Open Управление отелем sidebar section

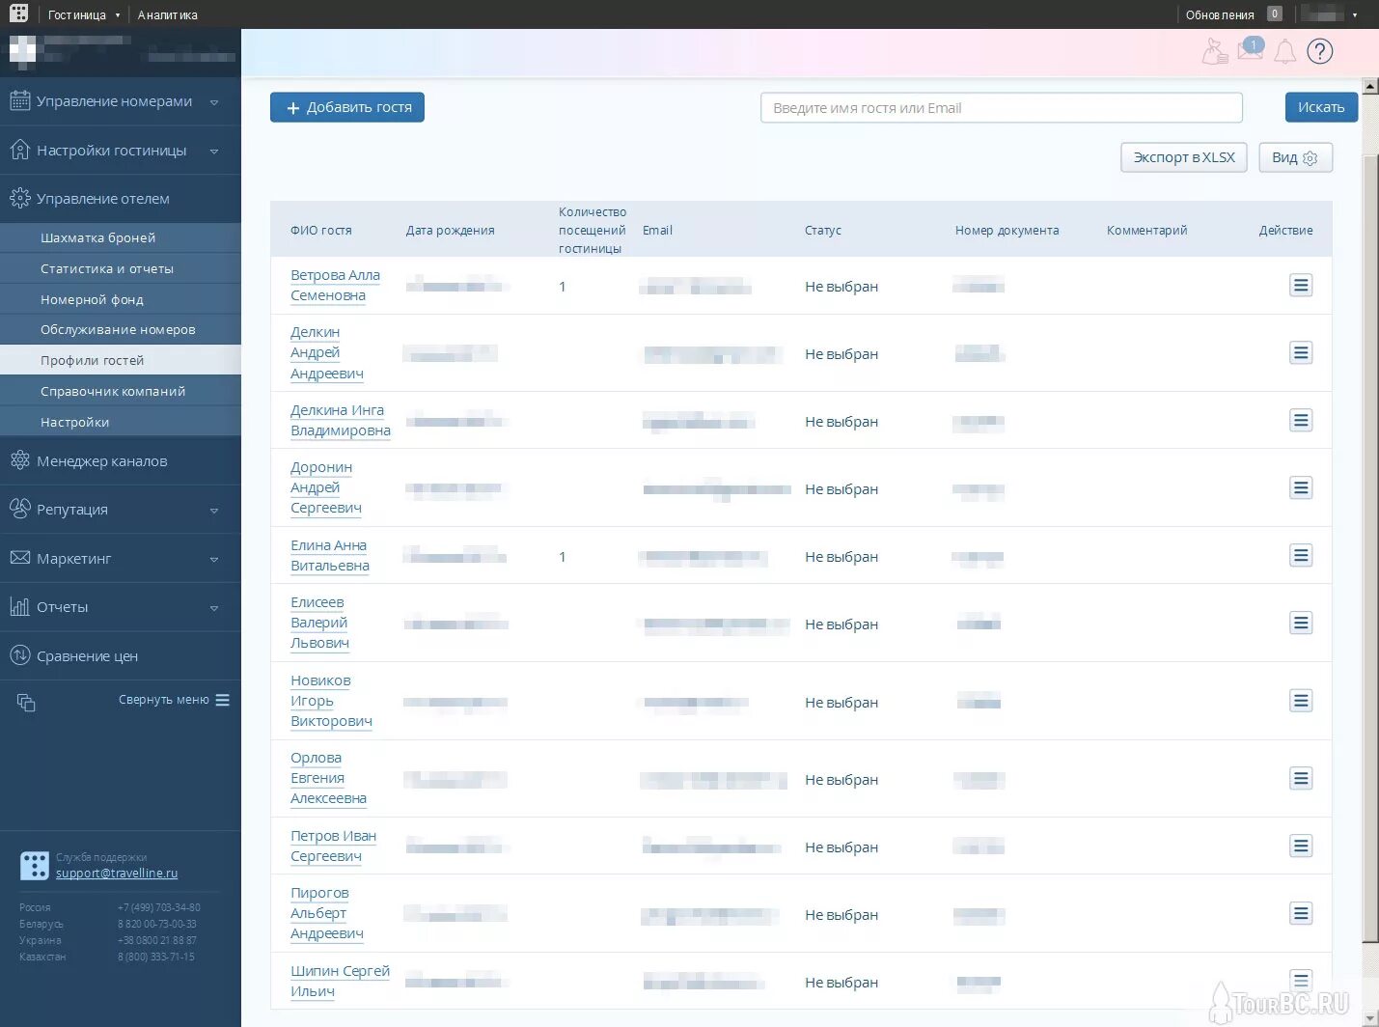[120, 199]
